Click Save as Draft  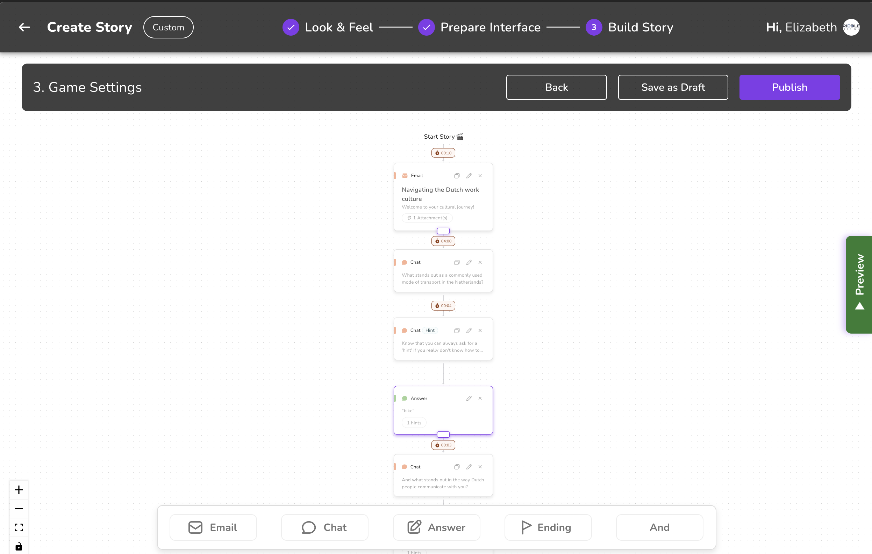coord(673,87)
